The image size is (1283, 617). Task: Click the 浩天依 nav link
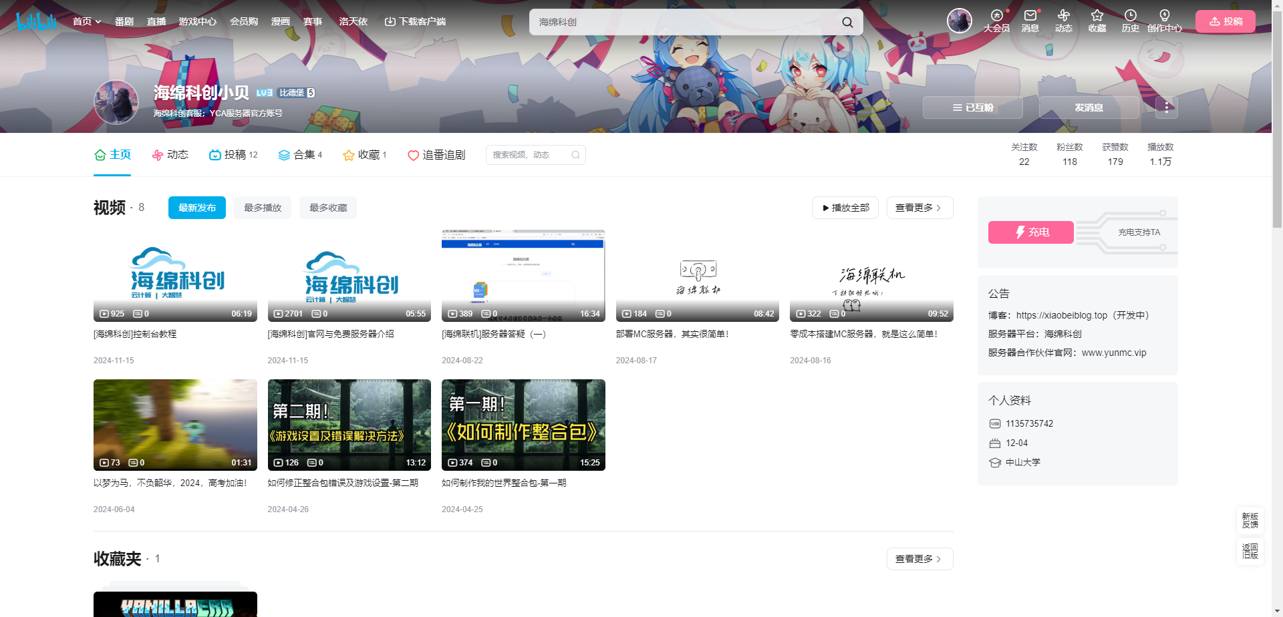pos(353,21)
